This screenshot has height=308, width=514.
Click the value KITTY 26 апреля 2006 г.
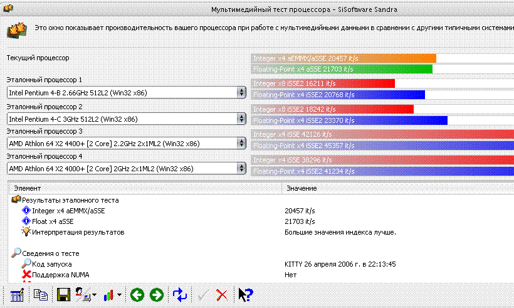(x=340, y=264)
